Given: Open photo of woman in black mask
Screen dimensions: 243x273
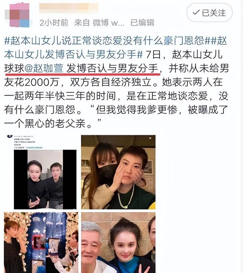Looking at the screenshot, I should tap(118, 172).
